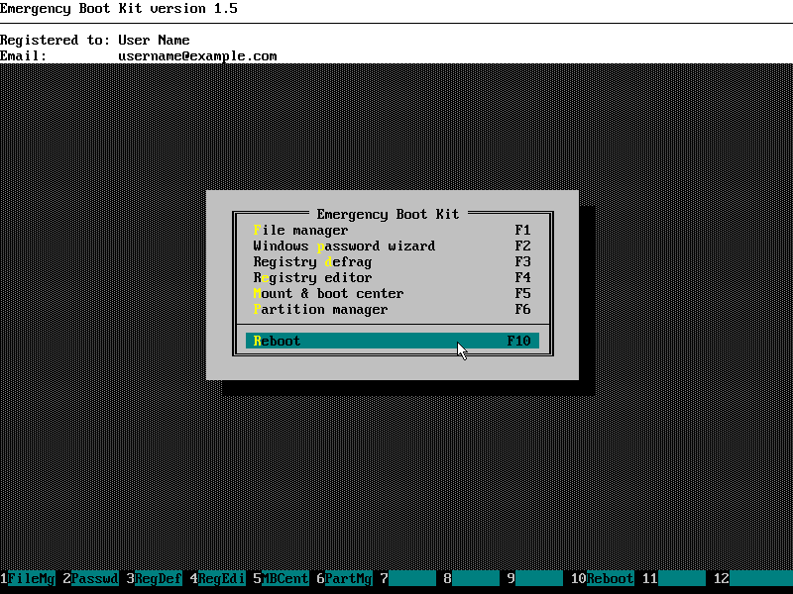Select the highlighted Reboot menu entry
The image size is (793, 594).
392,341
